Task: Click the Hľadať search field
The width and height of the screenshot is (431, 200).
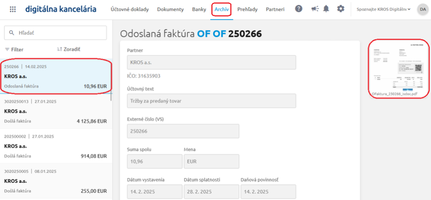Action: point(56,33)
